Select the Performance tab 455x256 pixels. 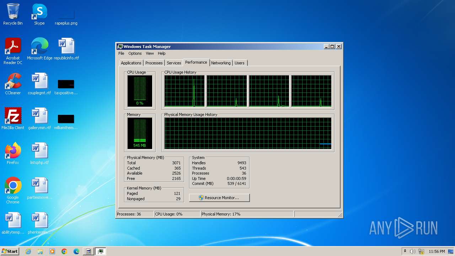pos(196,62)
